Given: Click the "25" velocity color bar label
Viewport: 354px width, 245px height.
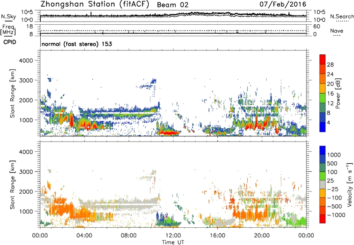Looking at the screenshot, I should (x=331, y=180).
